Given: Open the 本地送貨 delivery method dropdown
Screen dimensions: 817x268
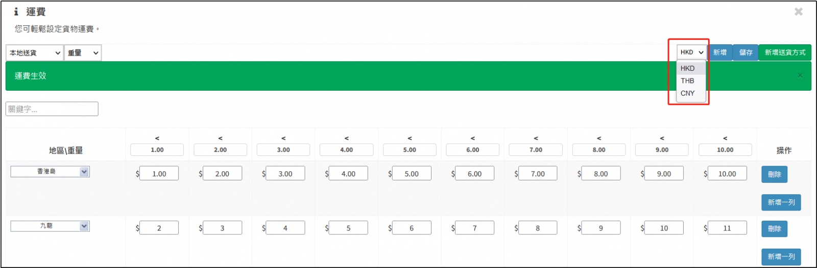Looking at the screenshot, I should [x=35, y=52].
